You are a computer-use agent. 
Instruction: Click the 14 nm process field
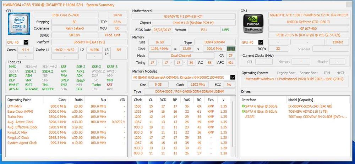coord(118,15)
